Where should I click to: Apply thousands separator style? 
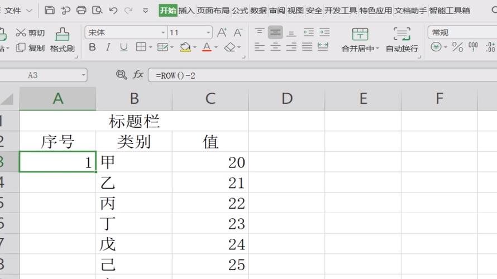473,47
